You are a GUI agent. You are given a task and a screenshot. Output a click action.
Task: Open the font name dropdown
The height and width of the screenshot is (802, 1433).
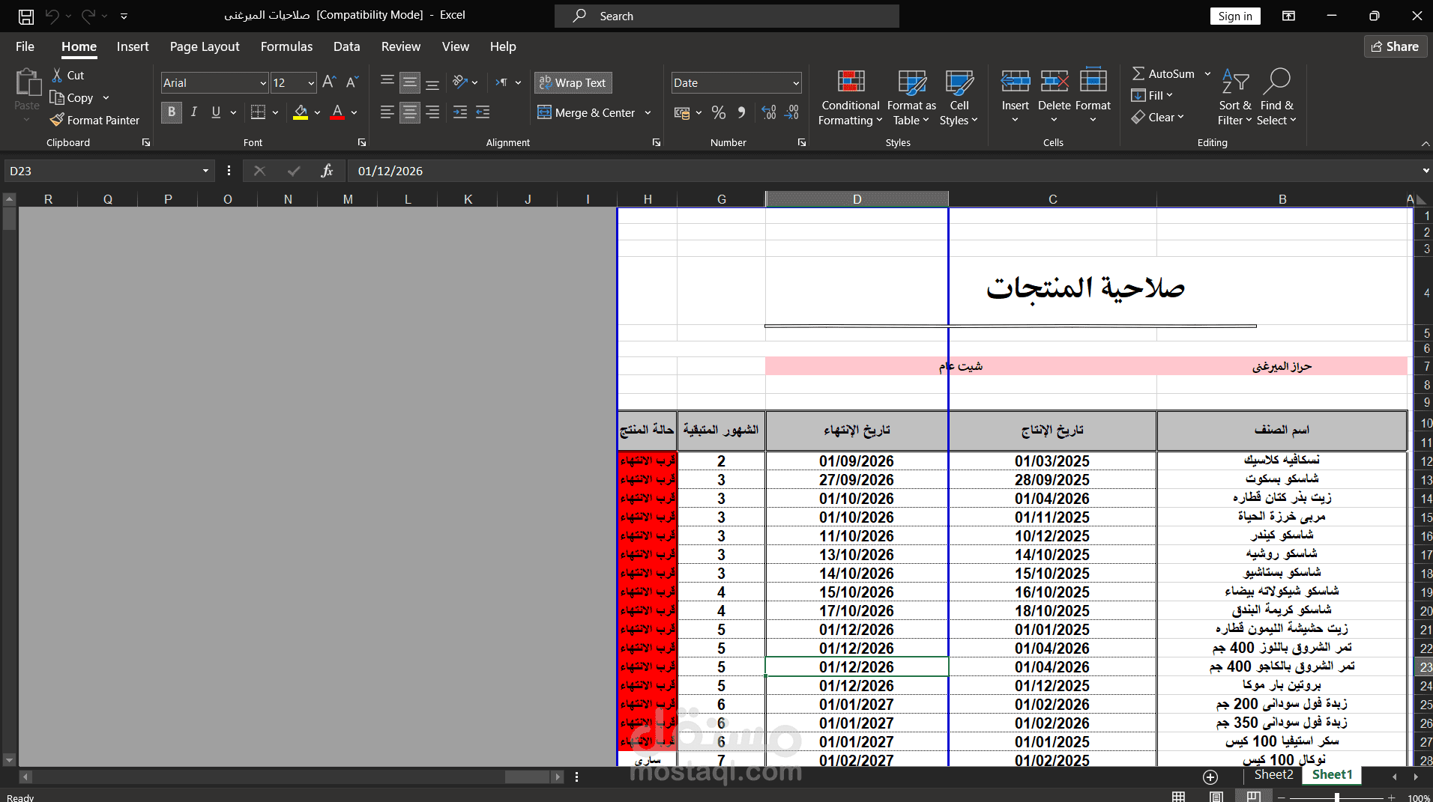tap(263, 83)
